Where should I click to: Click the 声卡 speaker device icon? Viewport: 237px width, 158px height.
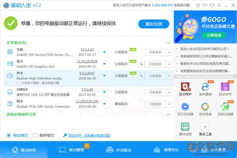click(10, 75)
